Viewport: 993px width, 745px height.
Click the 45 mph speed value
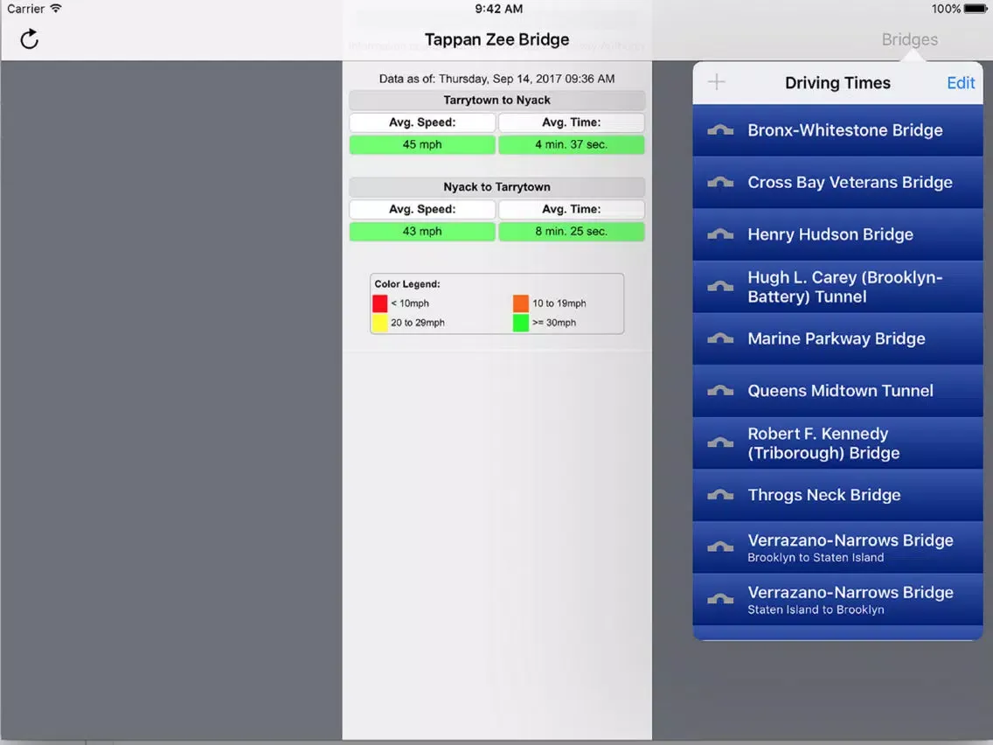pyautogui.click(x=422, y=144)
